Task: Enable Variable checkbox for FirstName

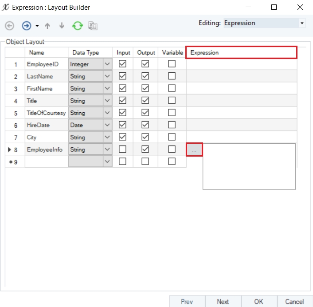Action: [x=172, y=88]
